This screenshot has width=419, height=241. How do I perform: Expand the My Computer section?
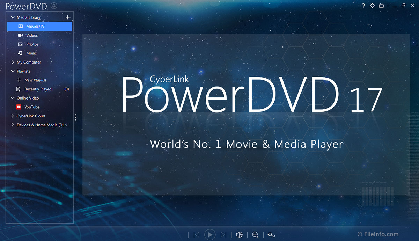point(13,62)
